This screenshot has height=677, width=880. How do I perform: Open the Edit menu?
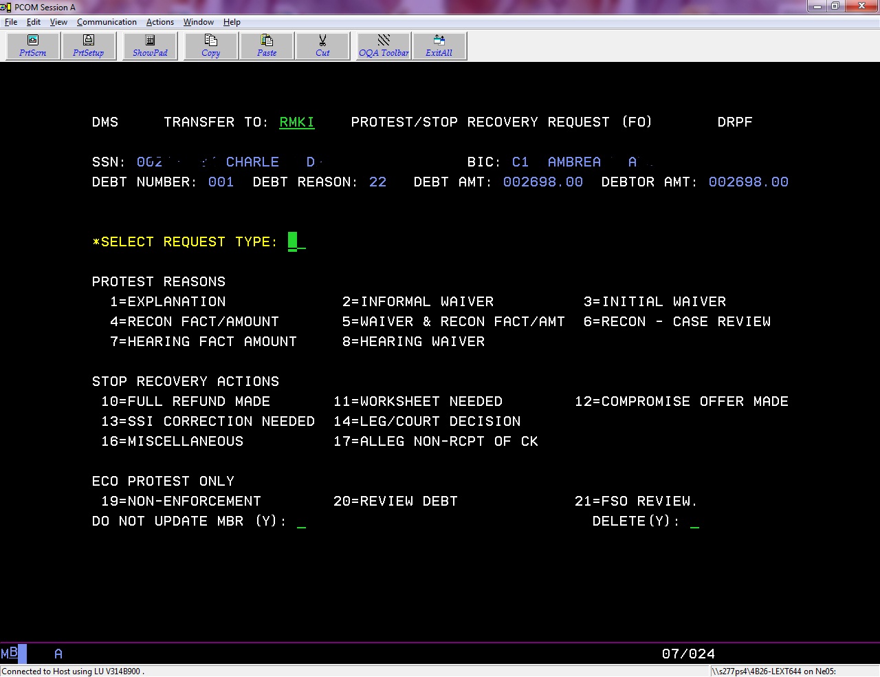(34, 22)
